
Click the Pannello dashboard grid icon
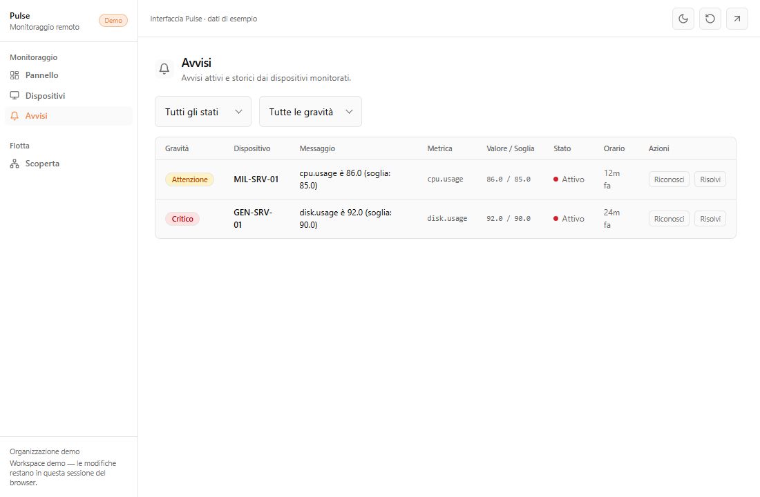click(15, 75)
